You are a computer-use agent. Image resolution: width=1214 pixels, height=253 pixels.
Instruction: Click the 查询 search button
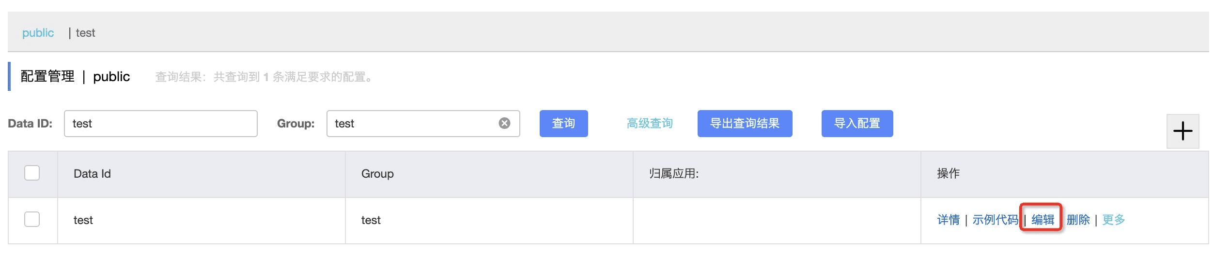pyautogui.click(x=563, y=124)
